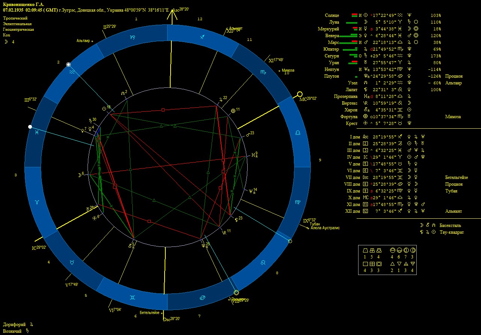This screenshot has height=335, width=481.
Task: Select the I дом Asc row
Action: click(x=387, y=137)
